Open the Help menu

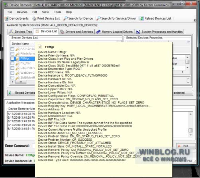69,12
